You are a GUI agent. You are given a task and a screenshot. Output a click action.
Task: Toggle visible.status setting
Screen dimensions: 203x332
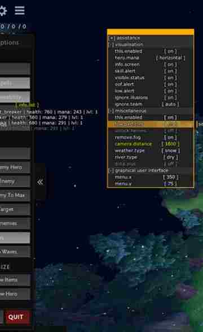(170, 77)
